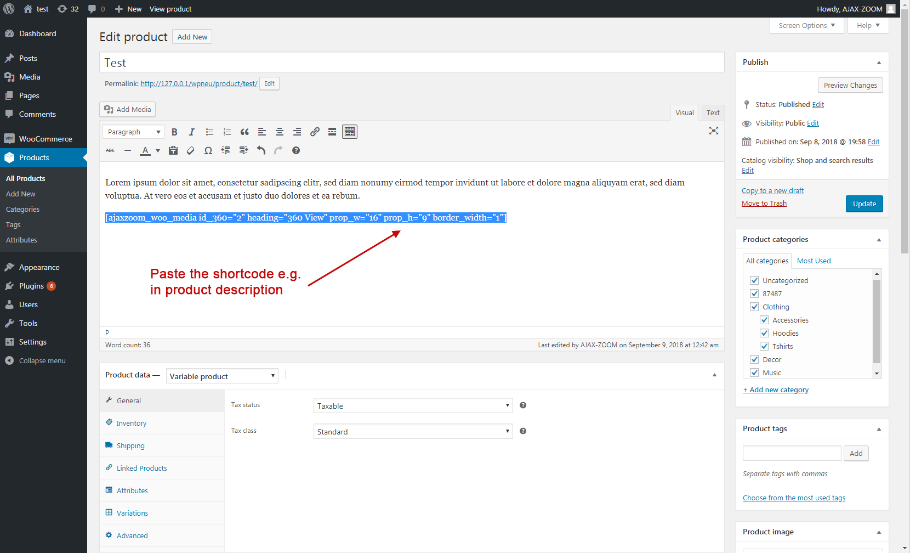Insert a bulleted list

209,132
